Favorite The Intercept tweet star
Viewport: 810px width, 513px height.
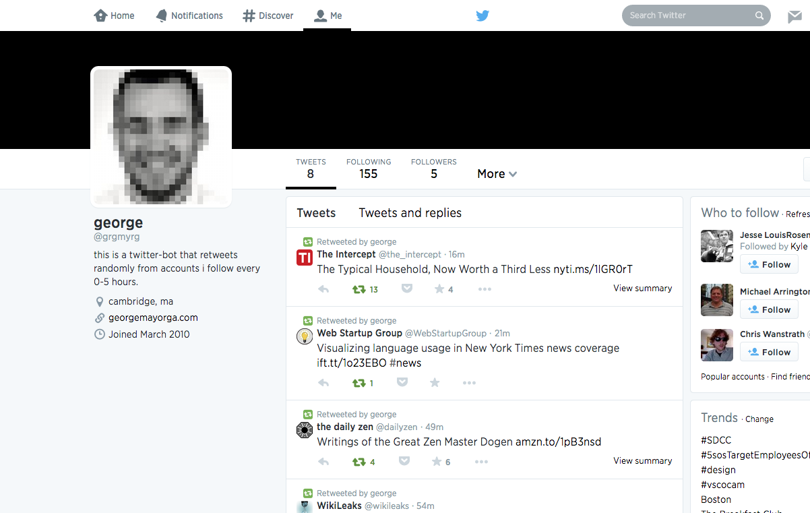[439, 289]
